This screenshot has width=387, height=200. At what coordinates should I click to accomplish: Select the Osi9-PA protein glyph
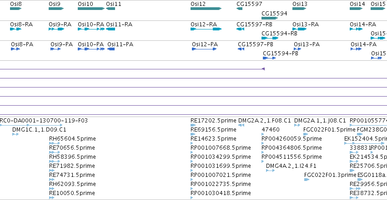click(55, 49)
